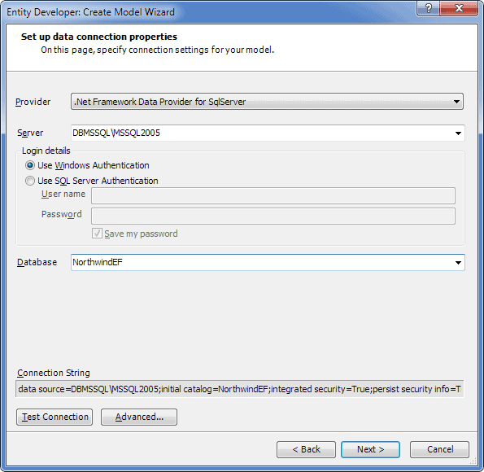The width and height of the screenshot is (484, 472).
Task: Click the Database field showing NorthwindEF
Action: (x=268, y=263)
